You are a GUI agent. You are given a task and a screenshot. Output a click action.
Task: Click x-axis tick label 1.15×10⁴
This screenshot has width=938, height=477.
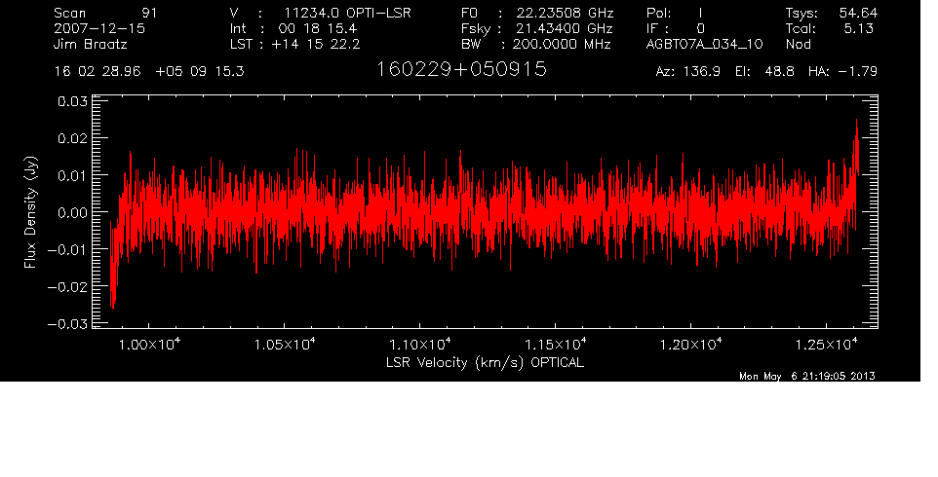point(556,344)
